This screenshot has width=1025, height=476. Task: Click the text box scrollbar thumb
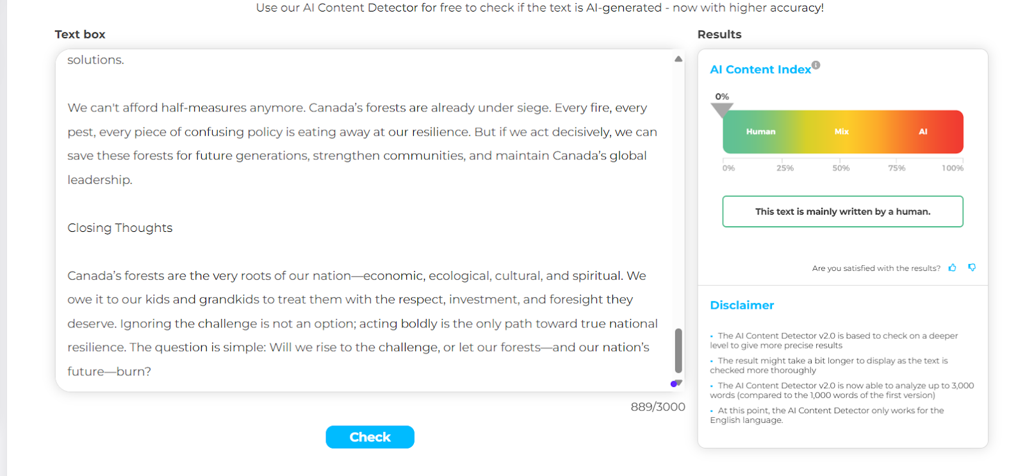pyautogui.click(x=678, y=350)
